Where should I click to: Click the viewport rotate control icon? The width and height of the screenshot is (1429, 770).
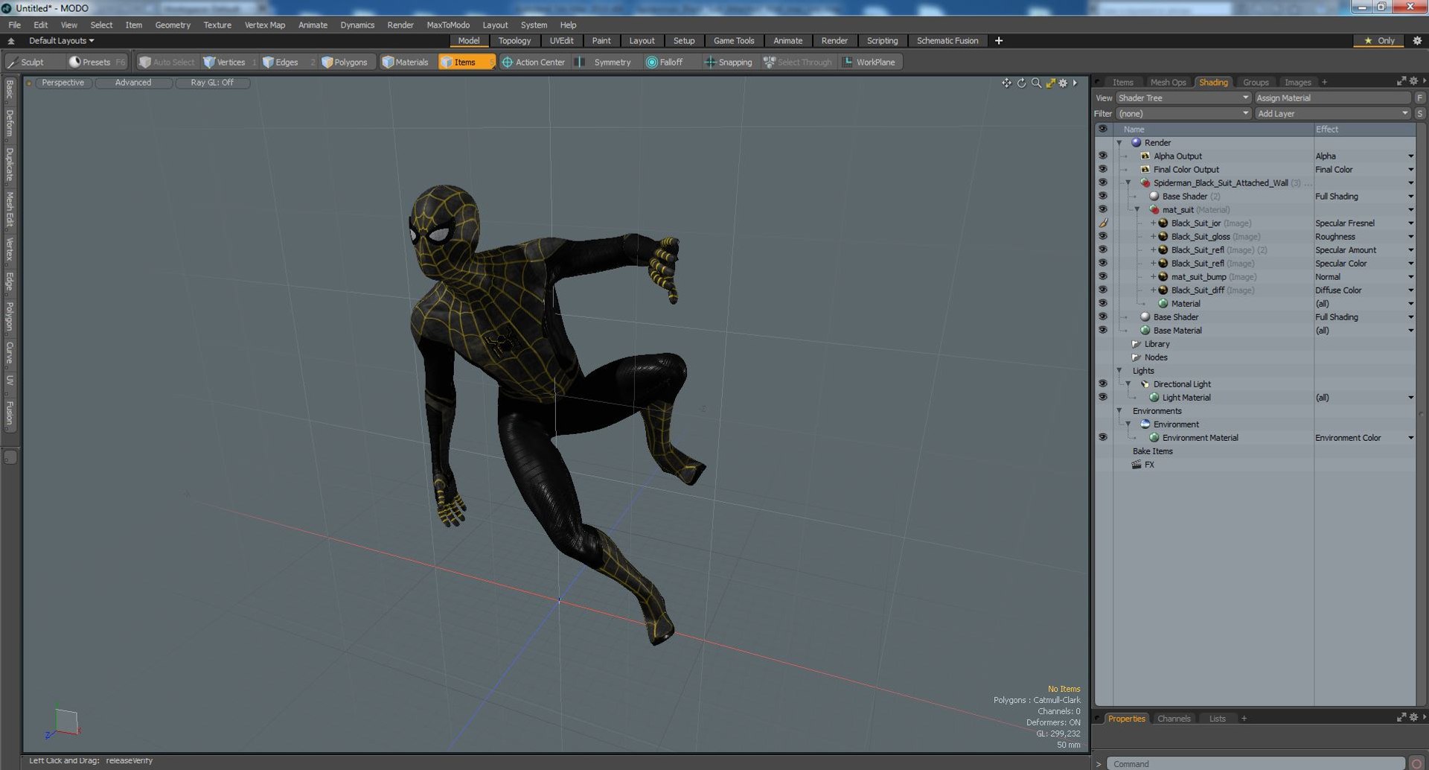tap(1021, 83)
